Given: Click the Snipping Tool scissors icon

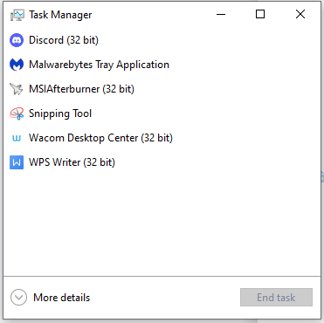Looking at the screenshot, I should [x=17, y=113].
